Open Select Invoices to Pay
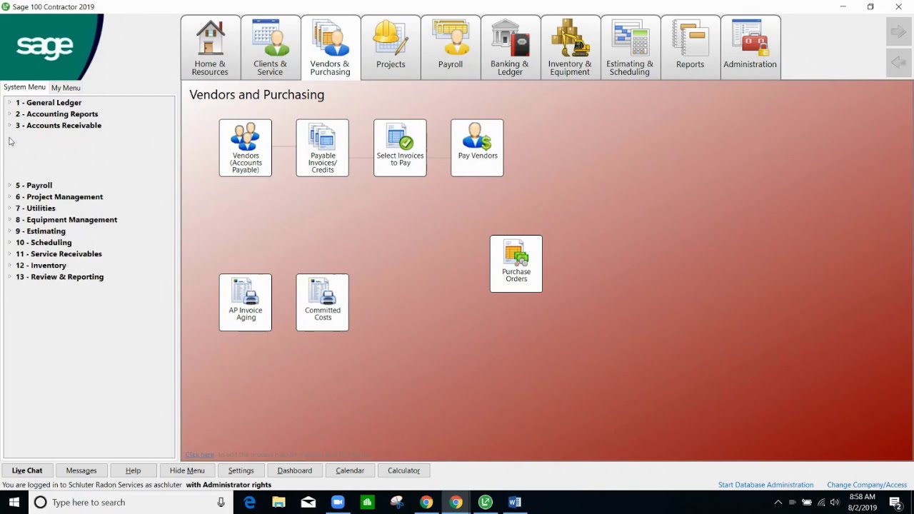This screenshot has height=514, width=914. 400,148
